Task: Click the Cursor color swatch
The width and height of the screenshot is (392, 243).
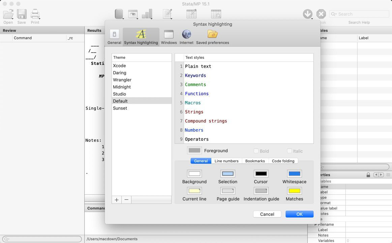Action: tap(261, 174)
